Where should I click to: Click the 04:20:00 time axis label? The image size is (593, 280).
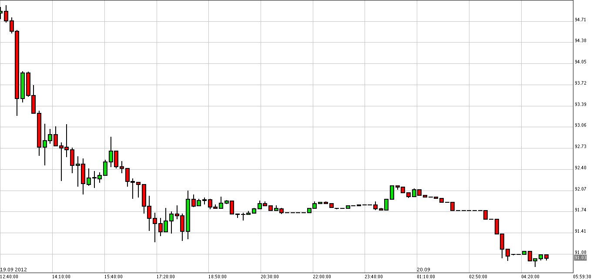[531, 276]
